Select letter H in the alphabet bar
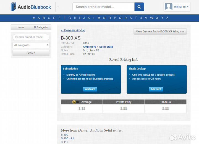This screenshot has width=199, height=144. pyautogui.click(x=75, y=18)
